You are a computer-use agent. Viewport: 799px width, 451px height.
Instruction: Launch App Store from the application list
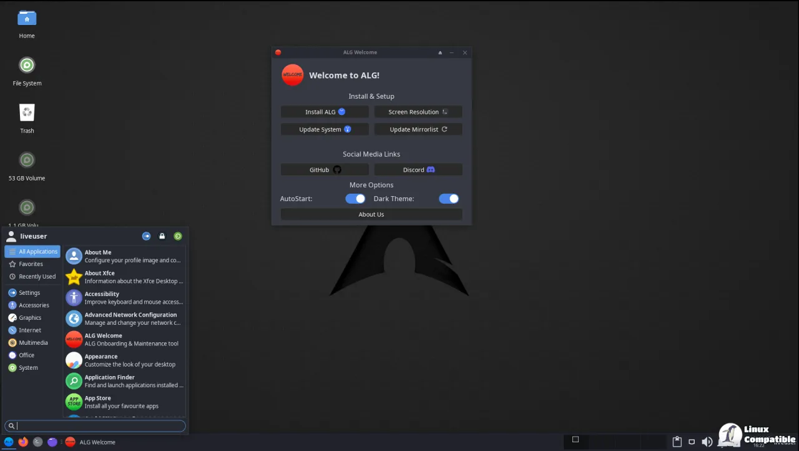(125, 402)
